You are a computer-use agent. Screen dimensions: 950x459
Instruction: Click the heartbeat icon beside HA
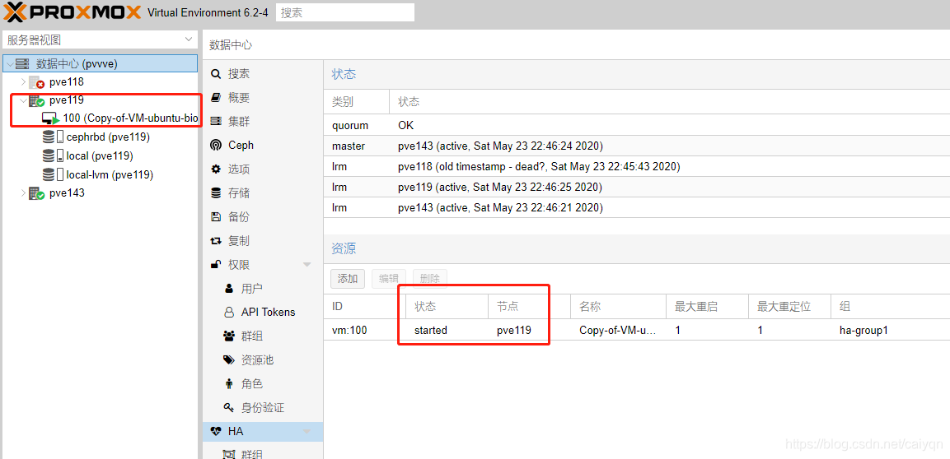216,431
